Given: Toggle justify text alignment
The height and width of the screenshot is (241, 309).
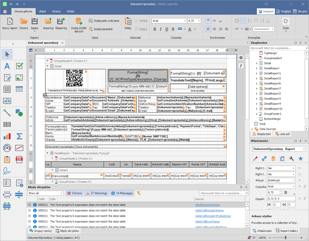Looking at the screenshot, I should tap(227, 29).
